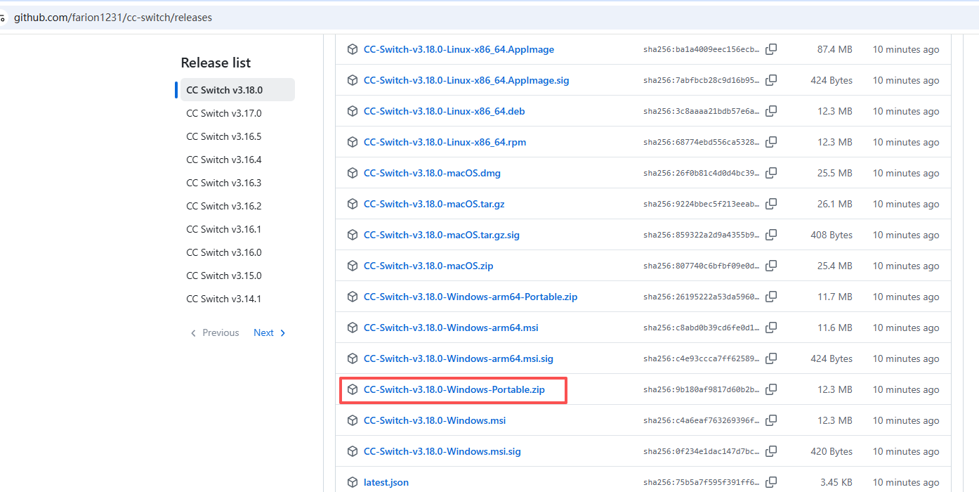This screenshot has width=979, height=492.
Task: Select CC Switch v3.18.0 in release list
Action: pos(237,90)
